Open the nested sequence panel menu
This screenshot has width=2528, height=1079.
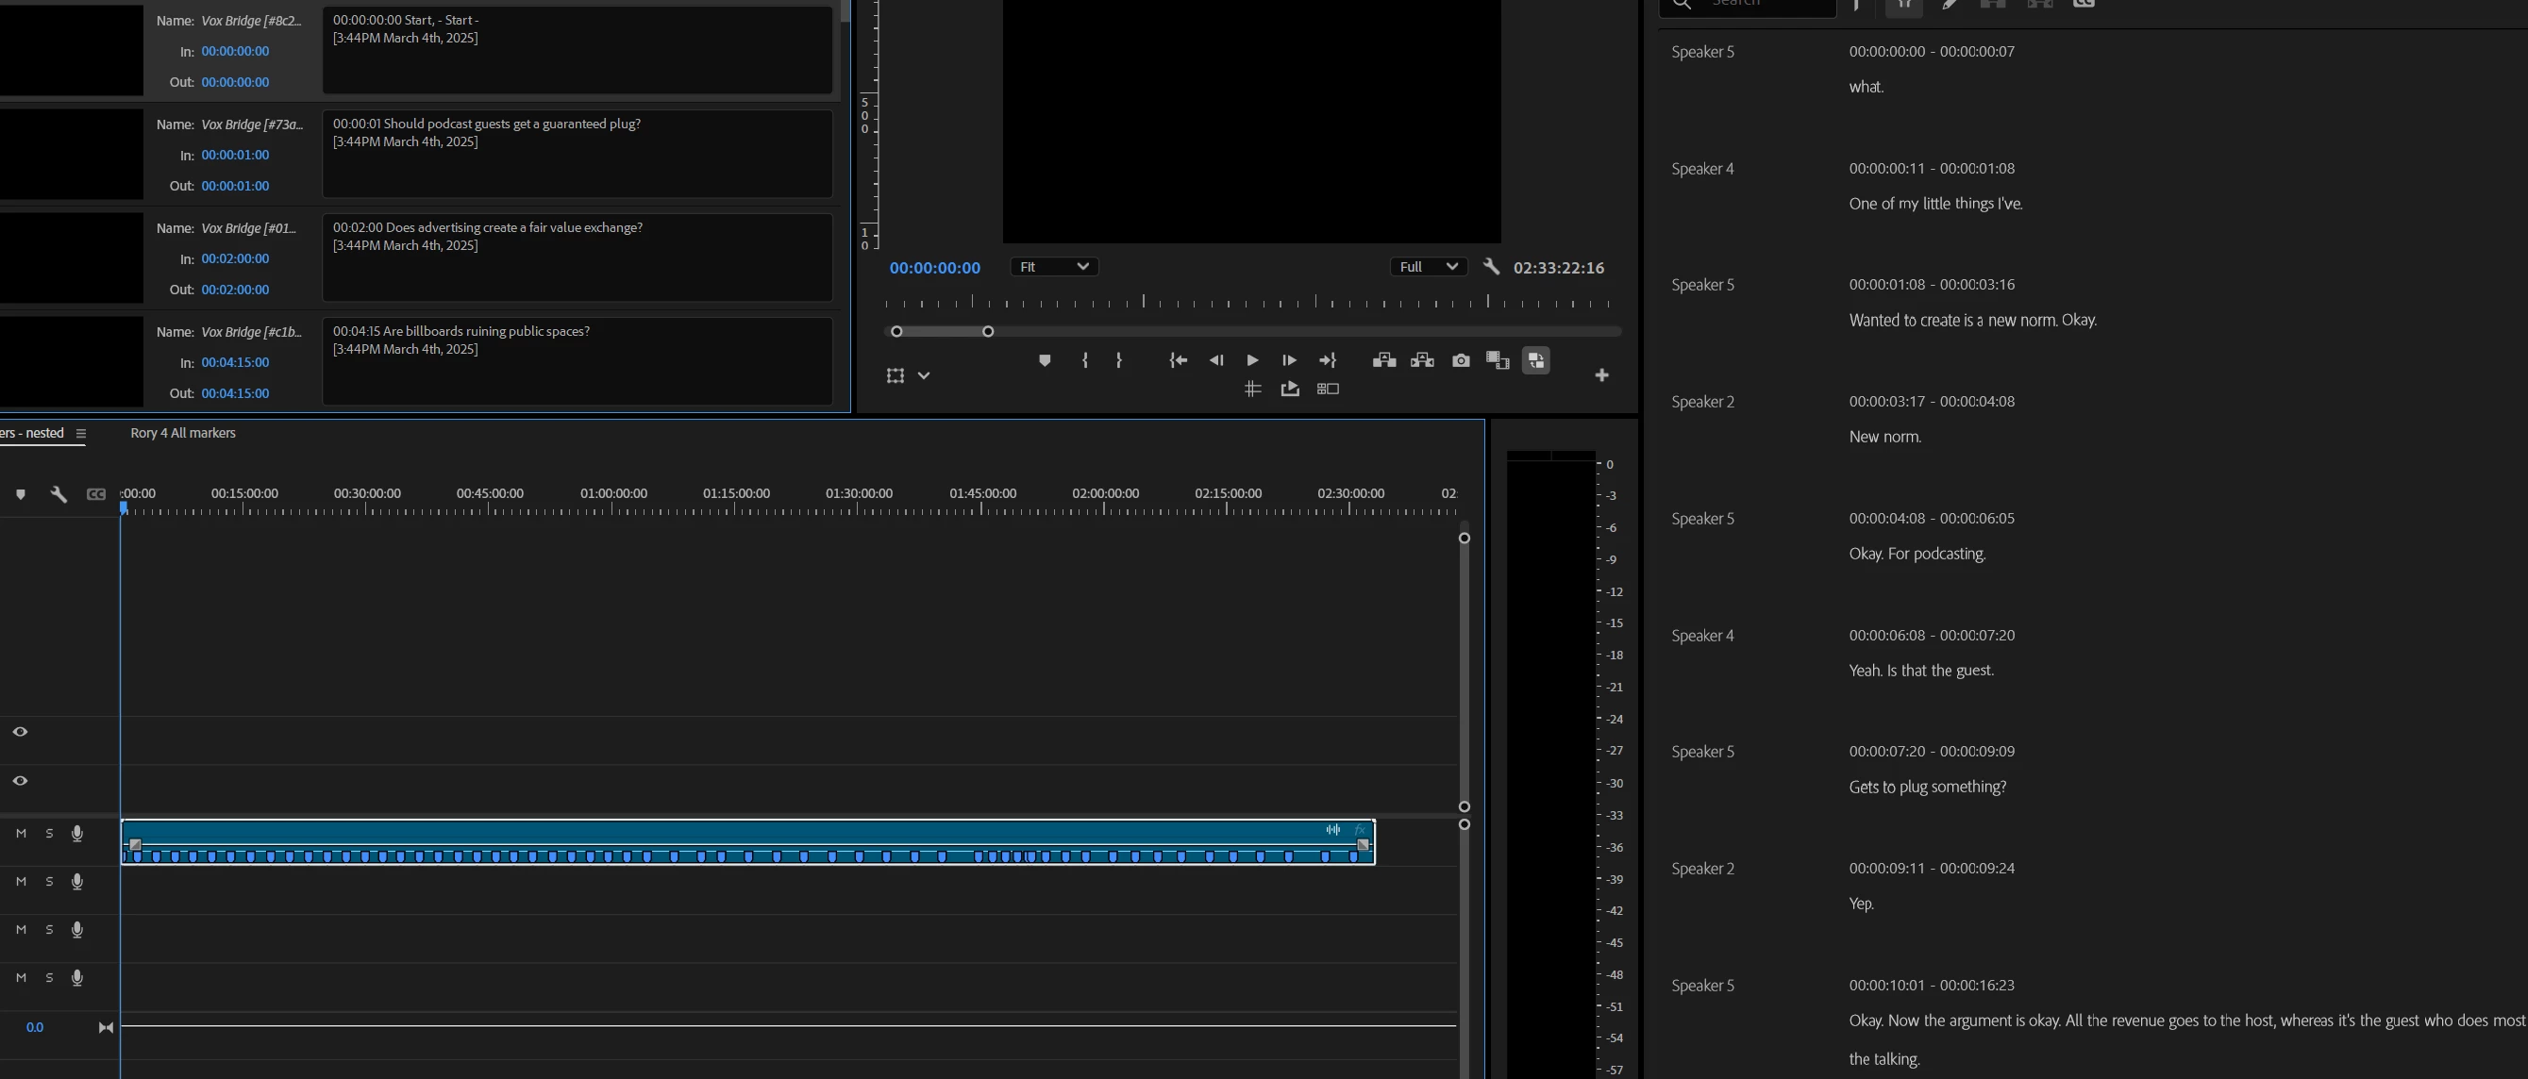[x=80, y=434]
